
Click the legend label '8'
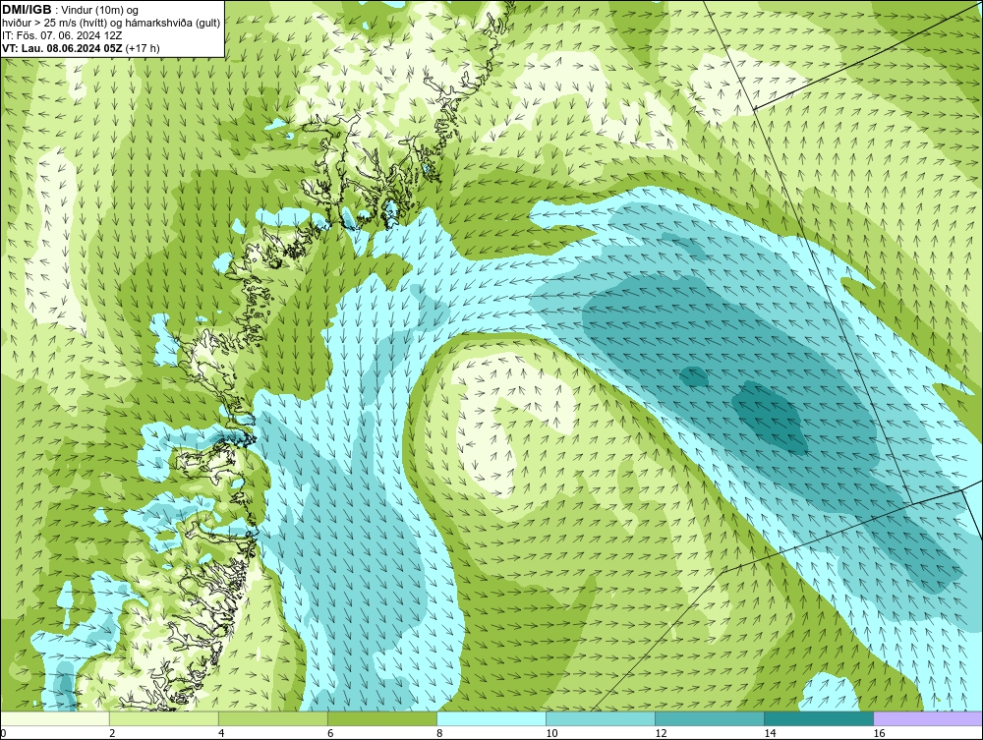439,733
